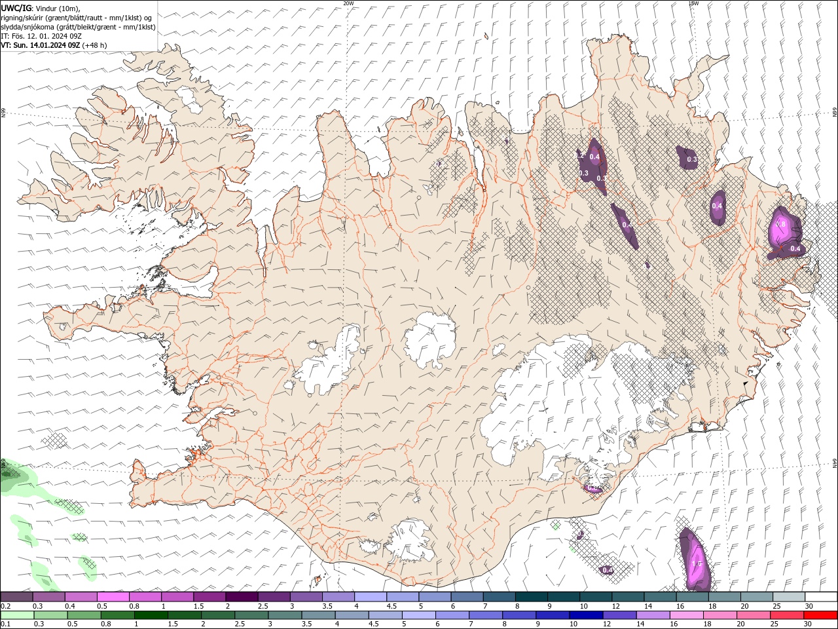Select the 'IT: Fös. 12. 01. 2024 09Z' line
Image resolution: width=838 pixels, height=629 pixels.
[x=41, y=36]
